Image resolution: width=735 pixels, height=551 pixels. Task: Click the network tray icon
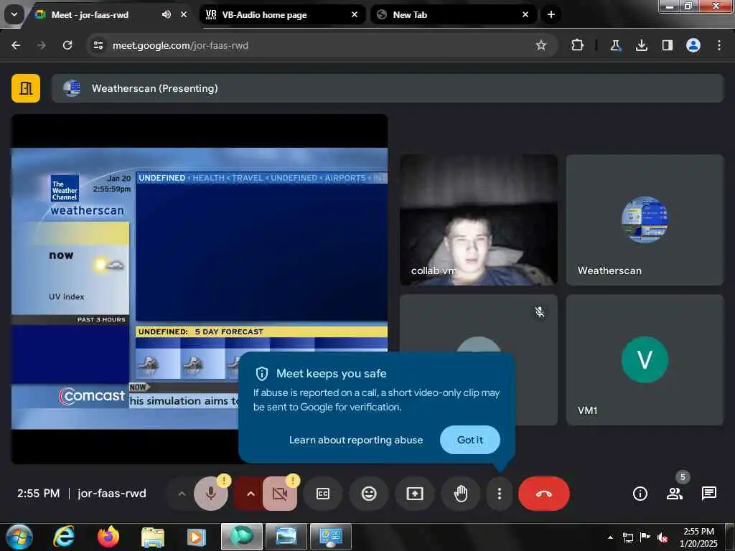pos(627,537)
